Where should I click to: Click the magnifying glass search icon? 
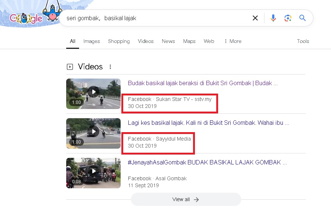pos(302,18)
